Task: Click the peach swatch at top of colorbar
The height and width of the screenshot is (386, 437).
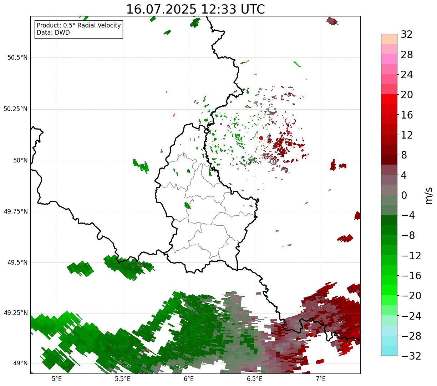Action: click(x=389, y=39)
